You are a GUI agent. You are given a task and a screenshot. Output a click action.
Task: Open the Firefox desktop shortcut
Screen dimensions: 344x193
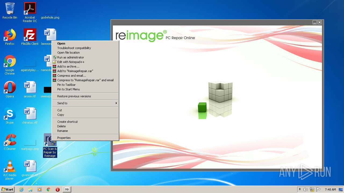(x=10, y=37)
